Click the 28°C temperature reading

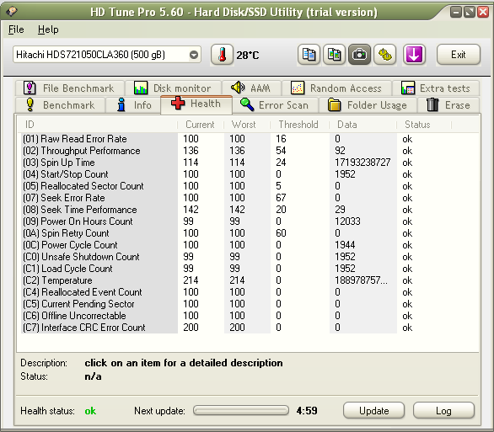click(248, 56)
